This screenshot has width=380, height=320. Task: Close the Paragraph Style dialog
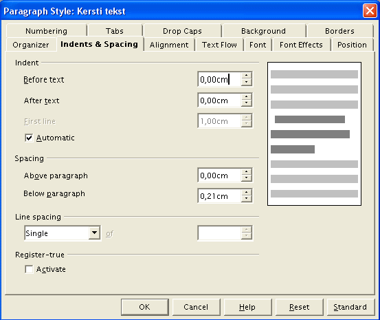point(370,11)
